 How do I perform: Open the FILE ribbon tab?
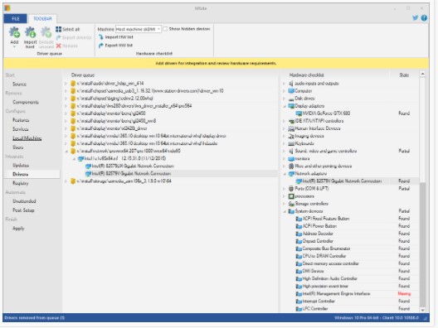click(16, 19)
